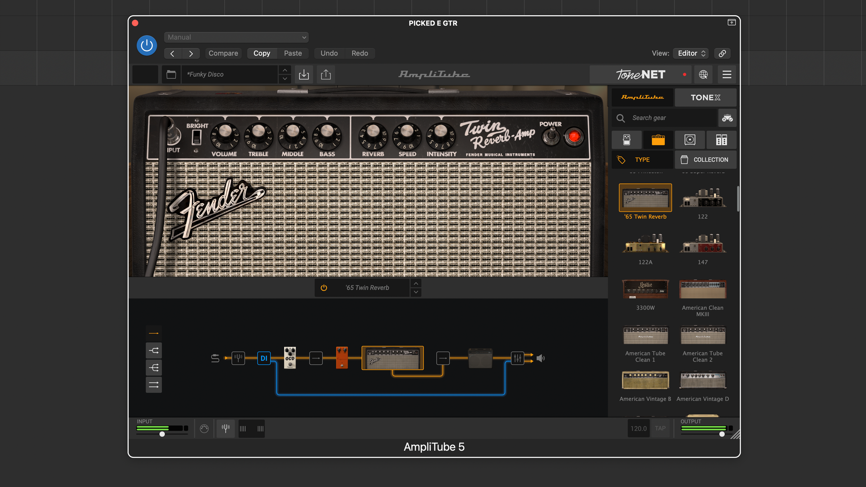The width and height of the screenshot is (866, 487).
Task: Select next amp model down chevron
Action: click(416, 292)
